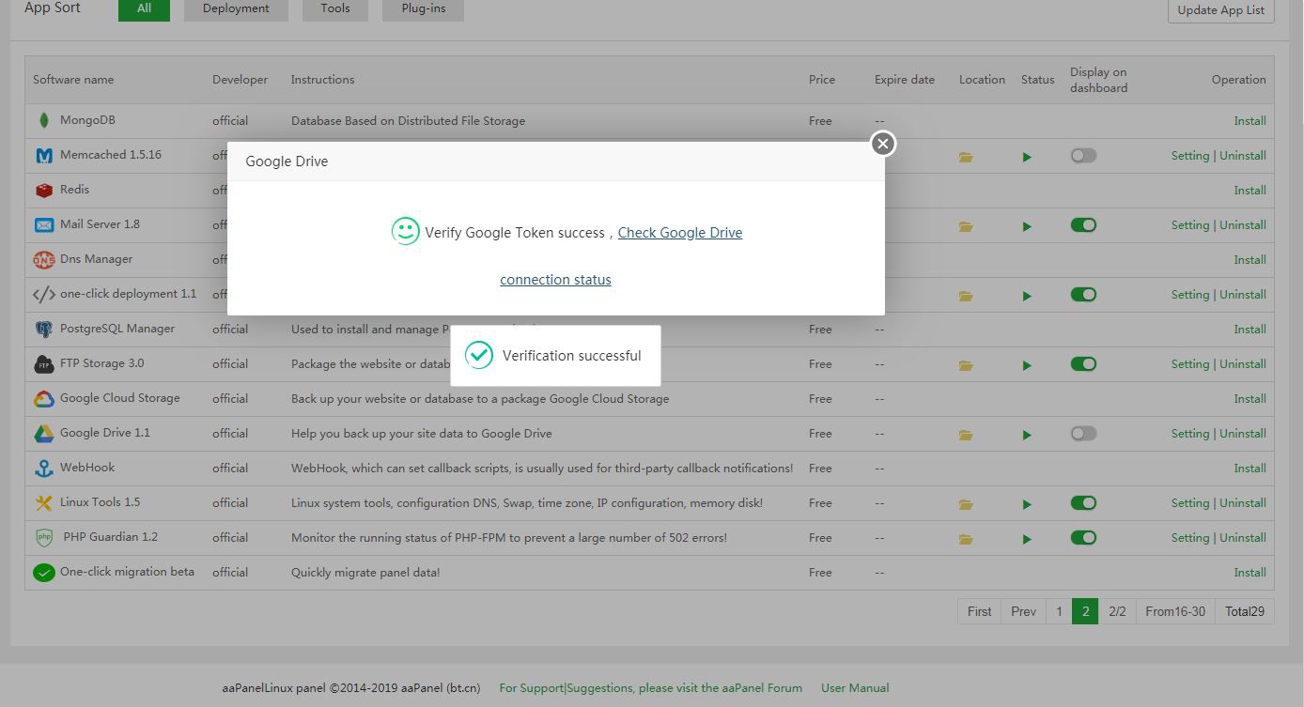1304x707 pixels.
Task: Select the Plug-ins category tab
Action: (x=423, y=8)
